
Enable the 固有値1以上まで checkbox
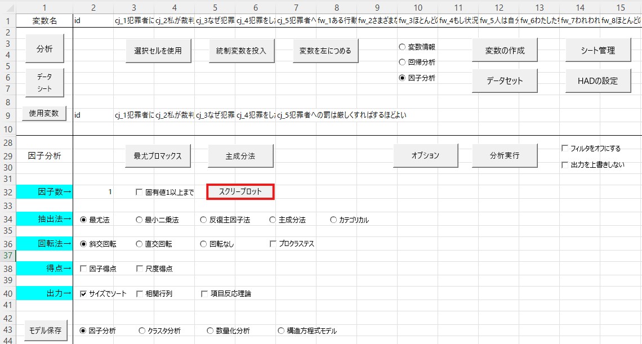coord(140,193)
